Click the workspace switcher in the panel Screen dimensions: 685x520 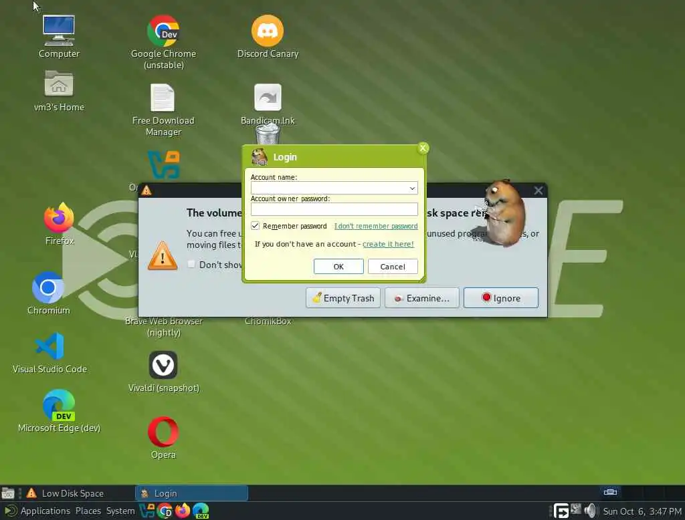pos(610,492)
